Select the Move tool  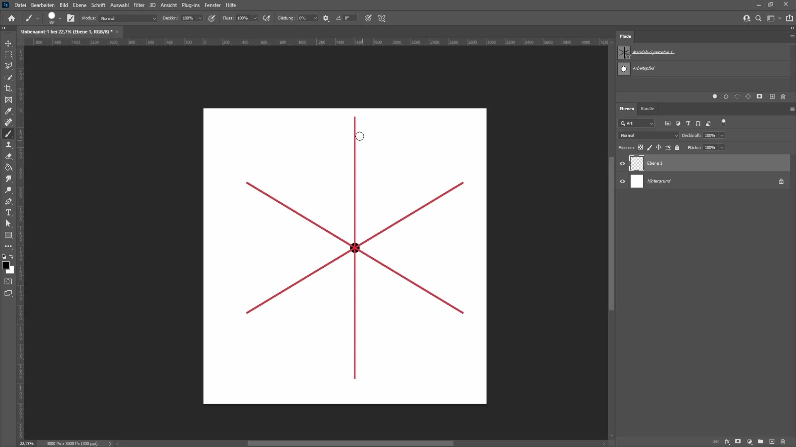[8, 43]
